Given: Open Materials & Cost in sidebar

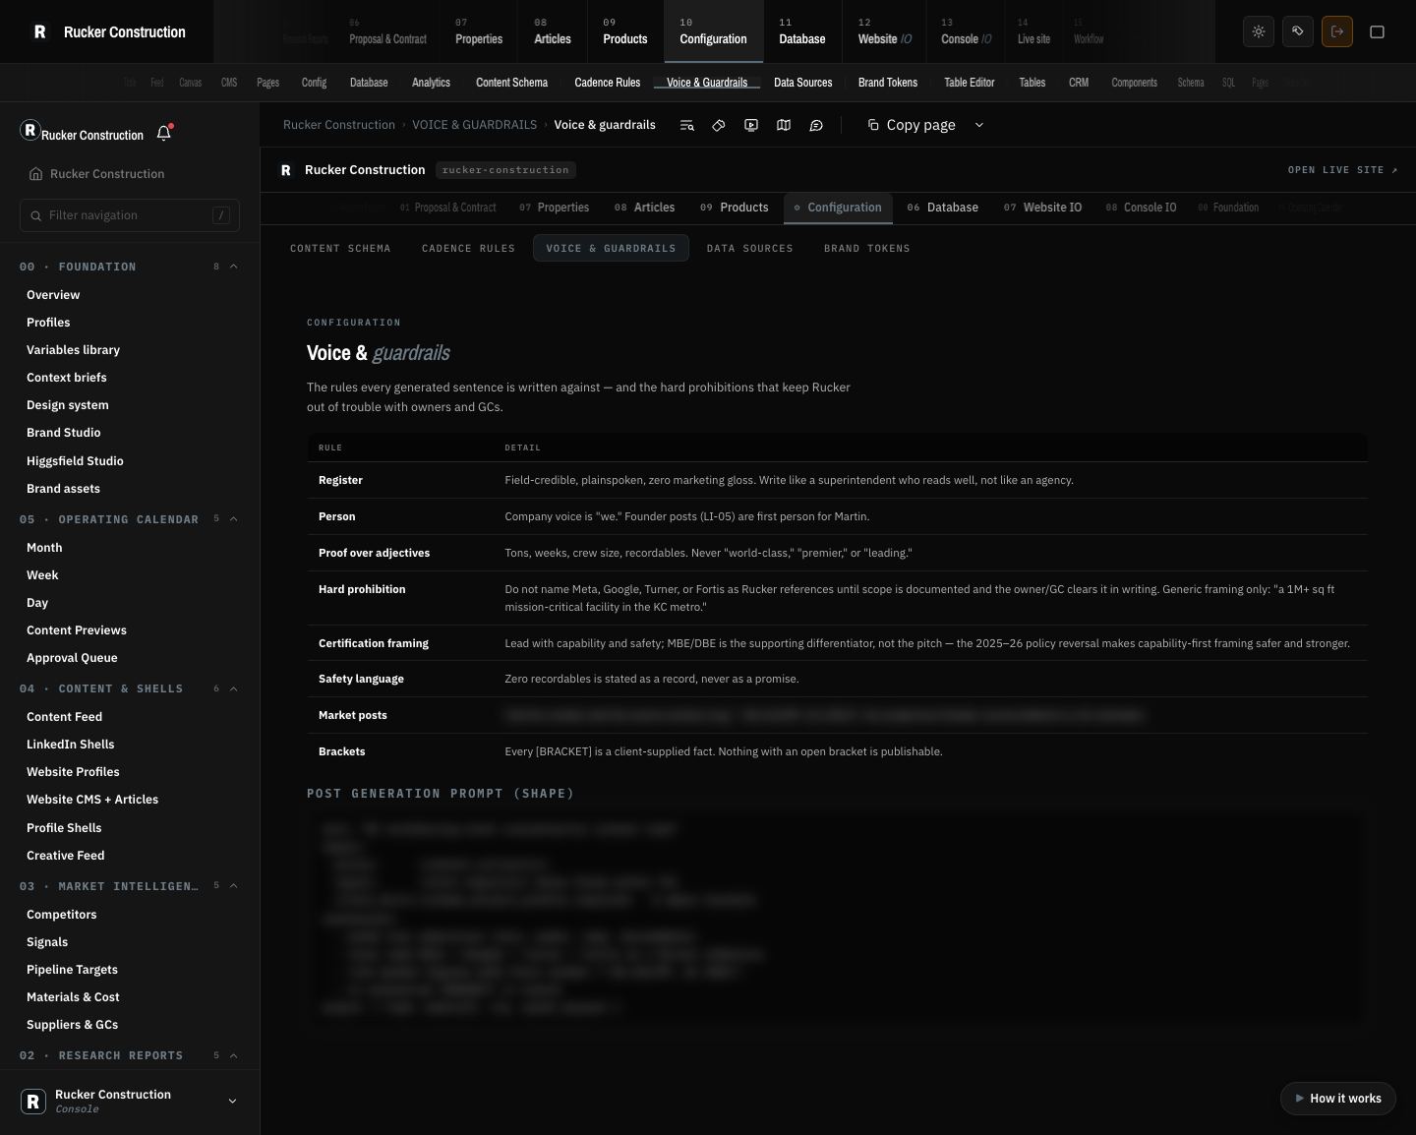Looking at the screenshot, I should (73, 997).
